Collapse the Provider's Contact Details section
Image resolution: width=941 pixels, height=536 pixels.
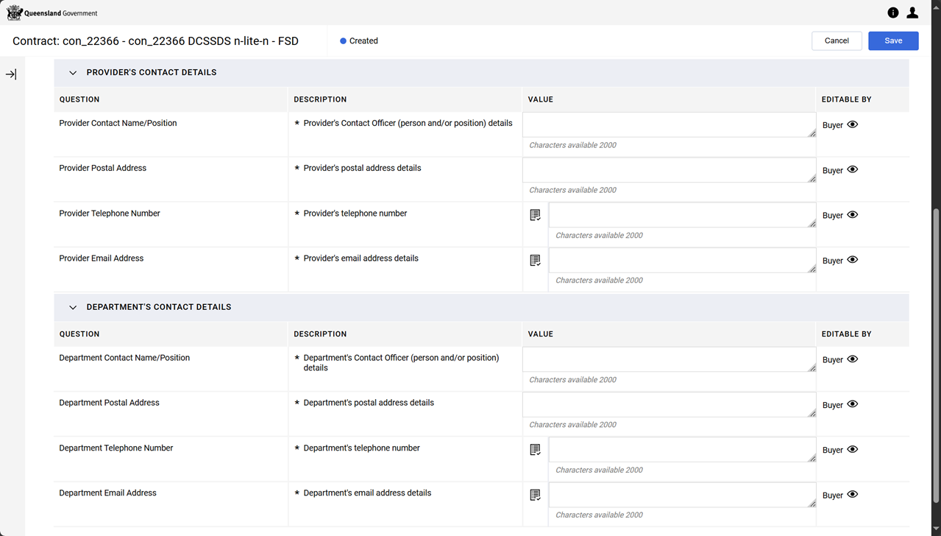point(73,73)
